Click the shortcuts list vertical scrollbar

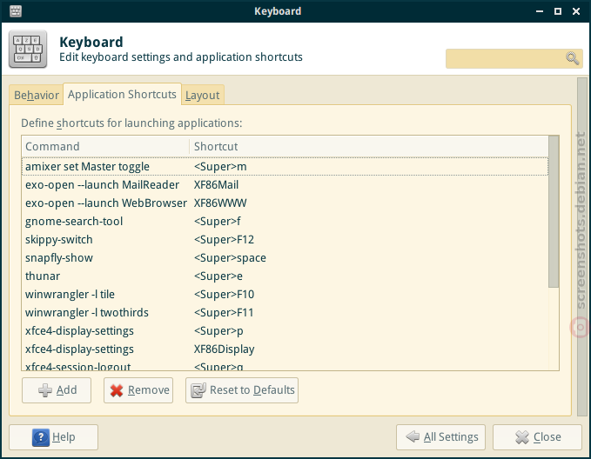[x=554, y=211]
